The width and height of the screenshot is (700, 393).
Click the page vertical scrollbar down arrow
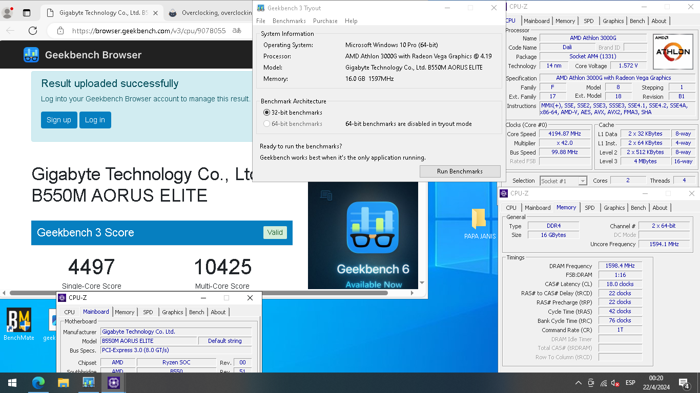(422, 282)
